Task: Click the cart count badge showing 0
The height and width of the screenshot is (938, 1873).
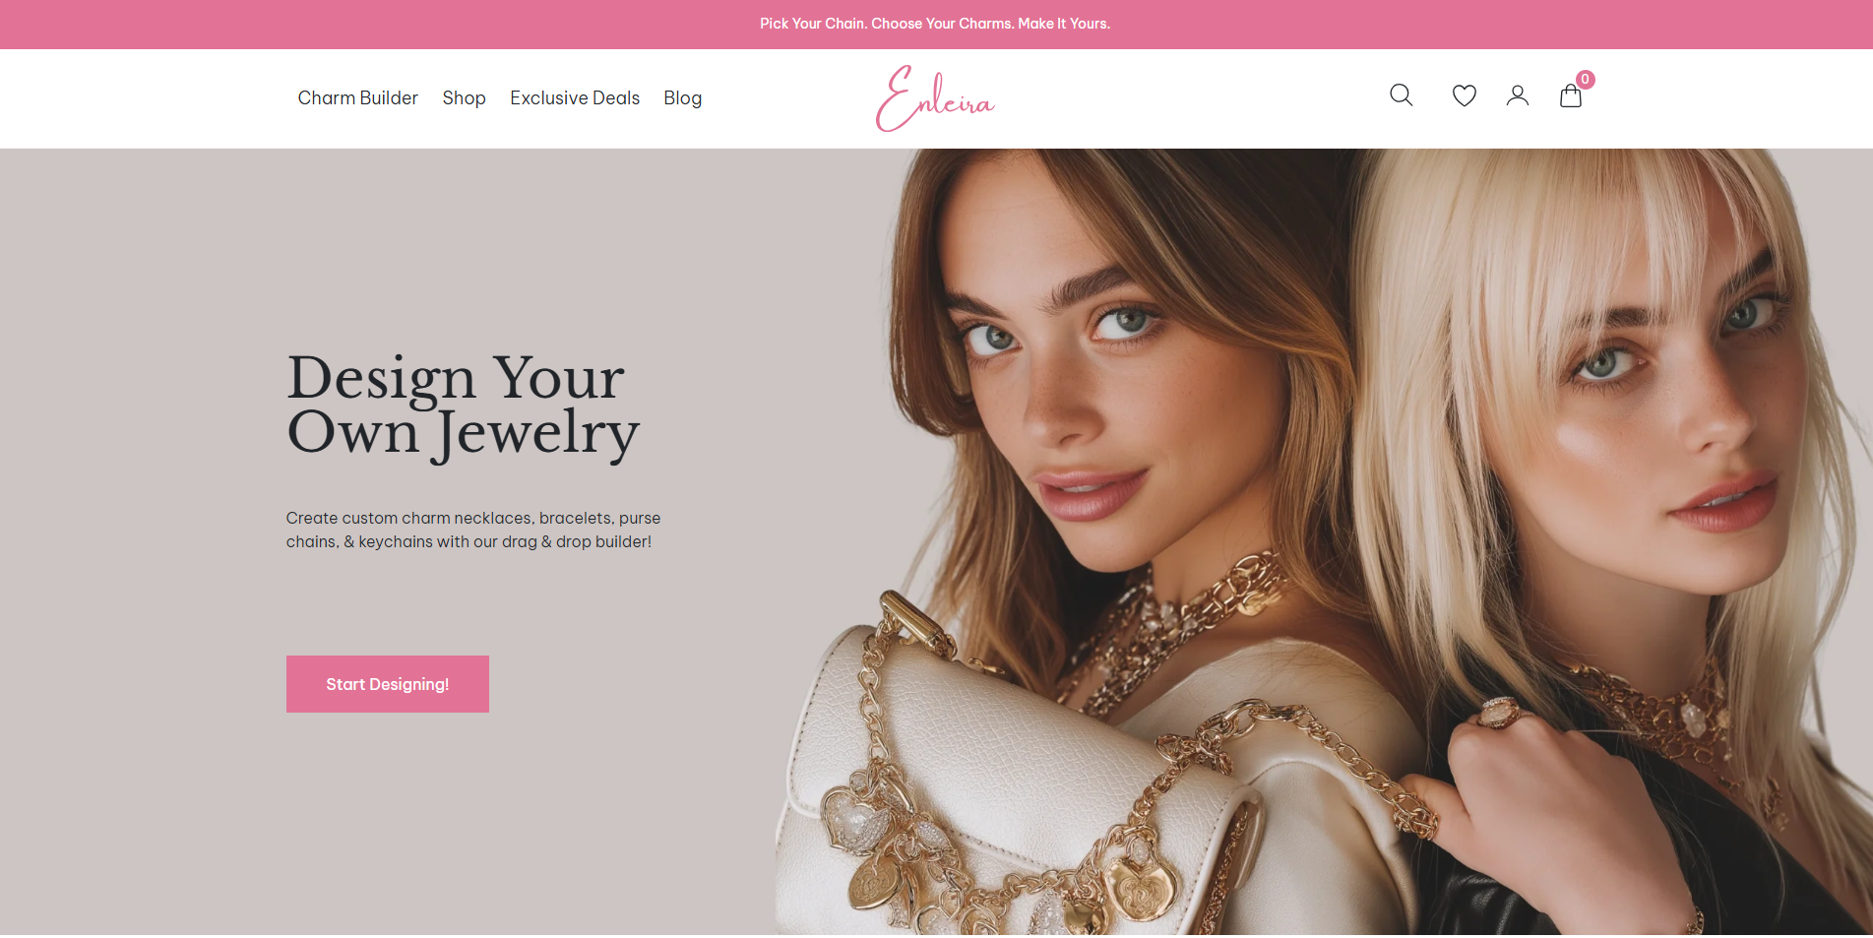Action: pyautogui.click(x=1585, y=80)
